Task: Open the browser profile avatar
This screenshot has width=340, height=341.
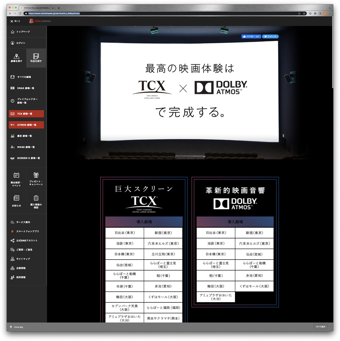Action: (325, 13)
